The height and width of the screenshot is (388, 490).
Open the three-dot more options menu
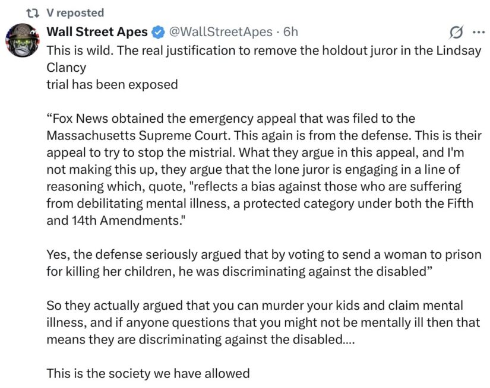point(479,32)
